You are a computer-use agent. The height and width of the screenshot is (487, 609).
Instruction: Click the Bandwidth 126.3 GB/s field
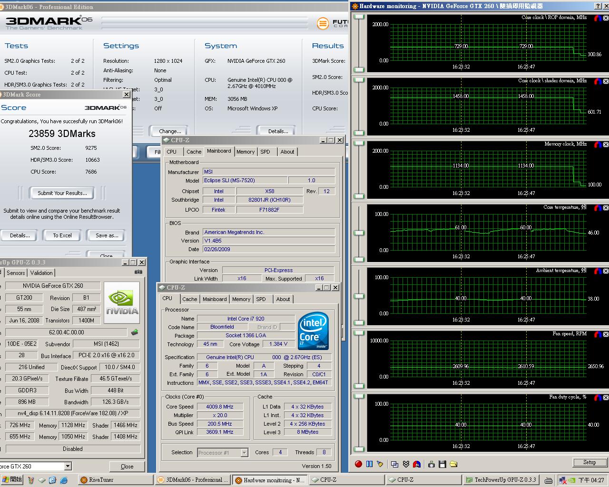tap(116, 402)
